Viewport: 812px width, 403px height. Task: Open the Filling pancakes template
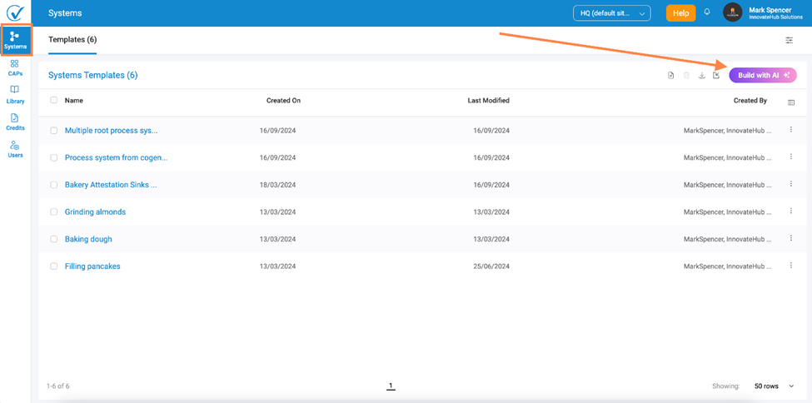click(x=92, y=266)
